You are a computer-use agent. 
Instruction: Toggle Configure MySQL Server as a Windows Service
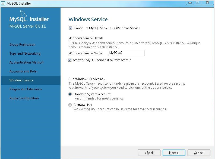tap(70, 28)
